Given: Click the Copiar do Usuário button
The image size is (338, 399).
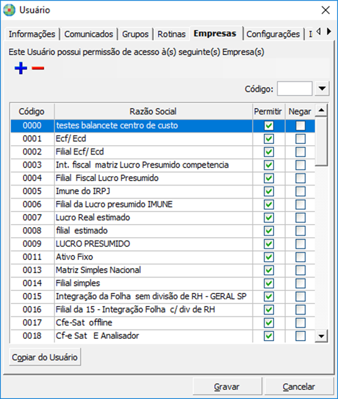Looking at the screenshot, I should coord(45,357).
